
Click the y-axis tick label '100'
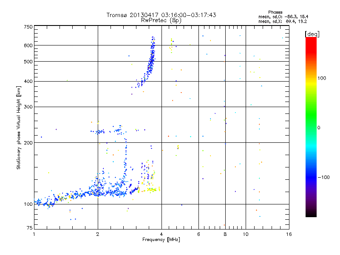point(28,204)
